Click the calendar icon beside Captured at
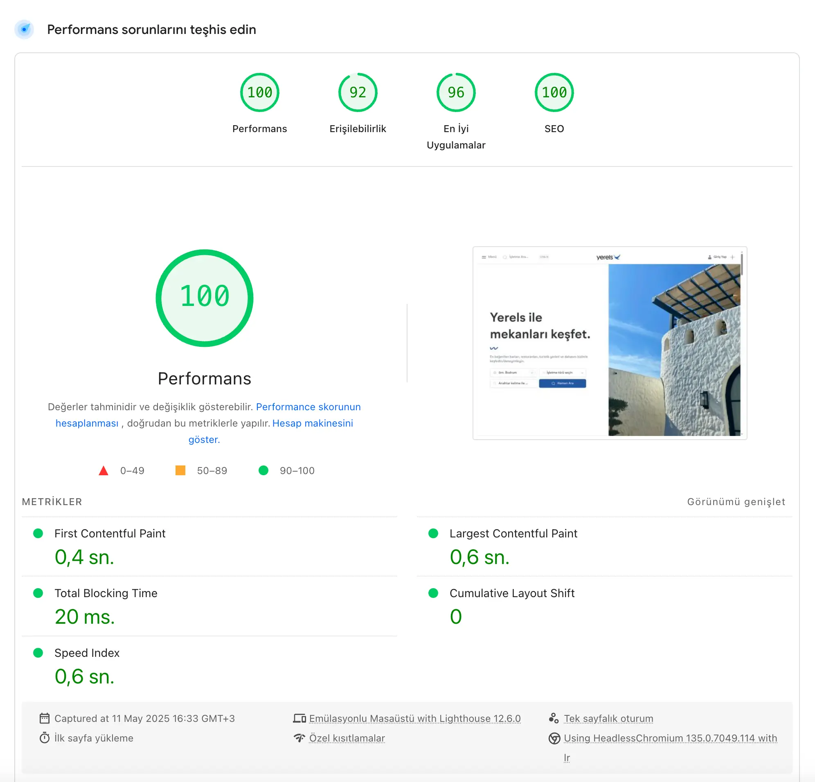The height and width of the screenshot is (782, 815). (45, 718)
